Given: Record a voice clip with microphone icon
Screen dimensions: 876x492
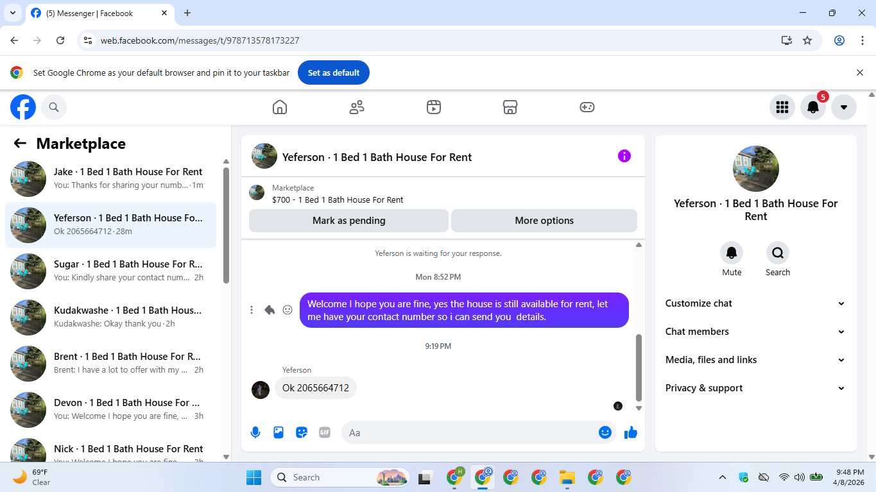Looking at the screenshot, I should pyautogui.click(x=255, y=432).
